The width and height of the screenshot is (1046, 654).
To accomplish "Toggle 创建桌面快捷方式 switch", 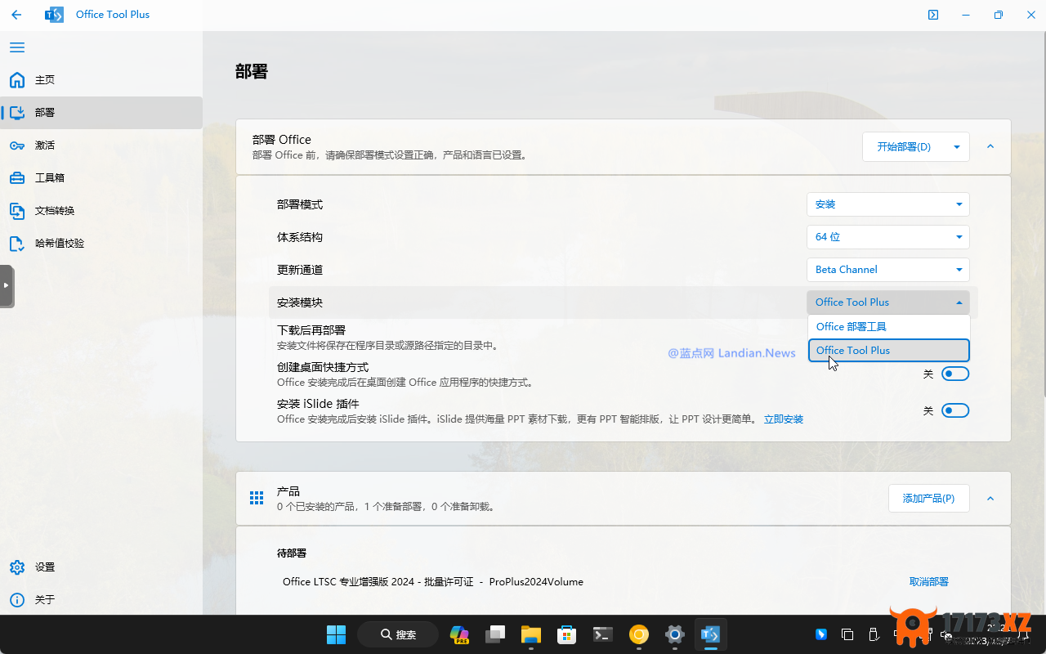I will click(x=955, y=374).
